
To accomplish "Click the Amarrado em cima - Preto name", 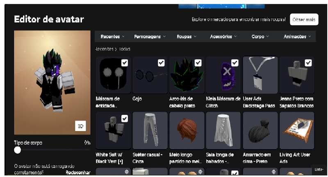I will (x=257, y=158).
